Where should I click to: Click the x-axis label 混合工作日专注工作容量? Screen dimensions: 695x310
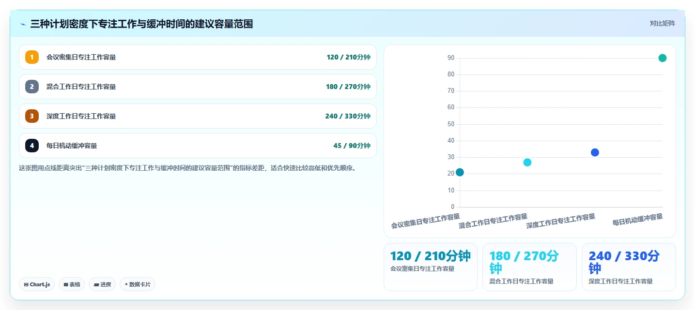[493, 221]
